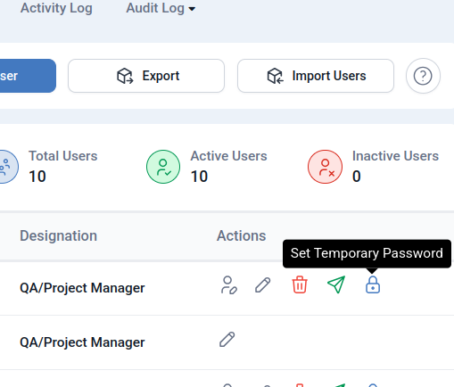Click the pencil edit icon in first row
Image resolution: width=454 pixels, height=387 pixels.
pos(263,285)
